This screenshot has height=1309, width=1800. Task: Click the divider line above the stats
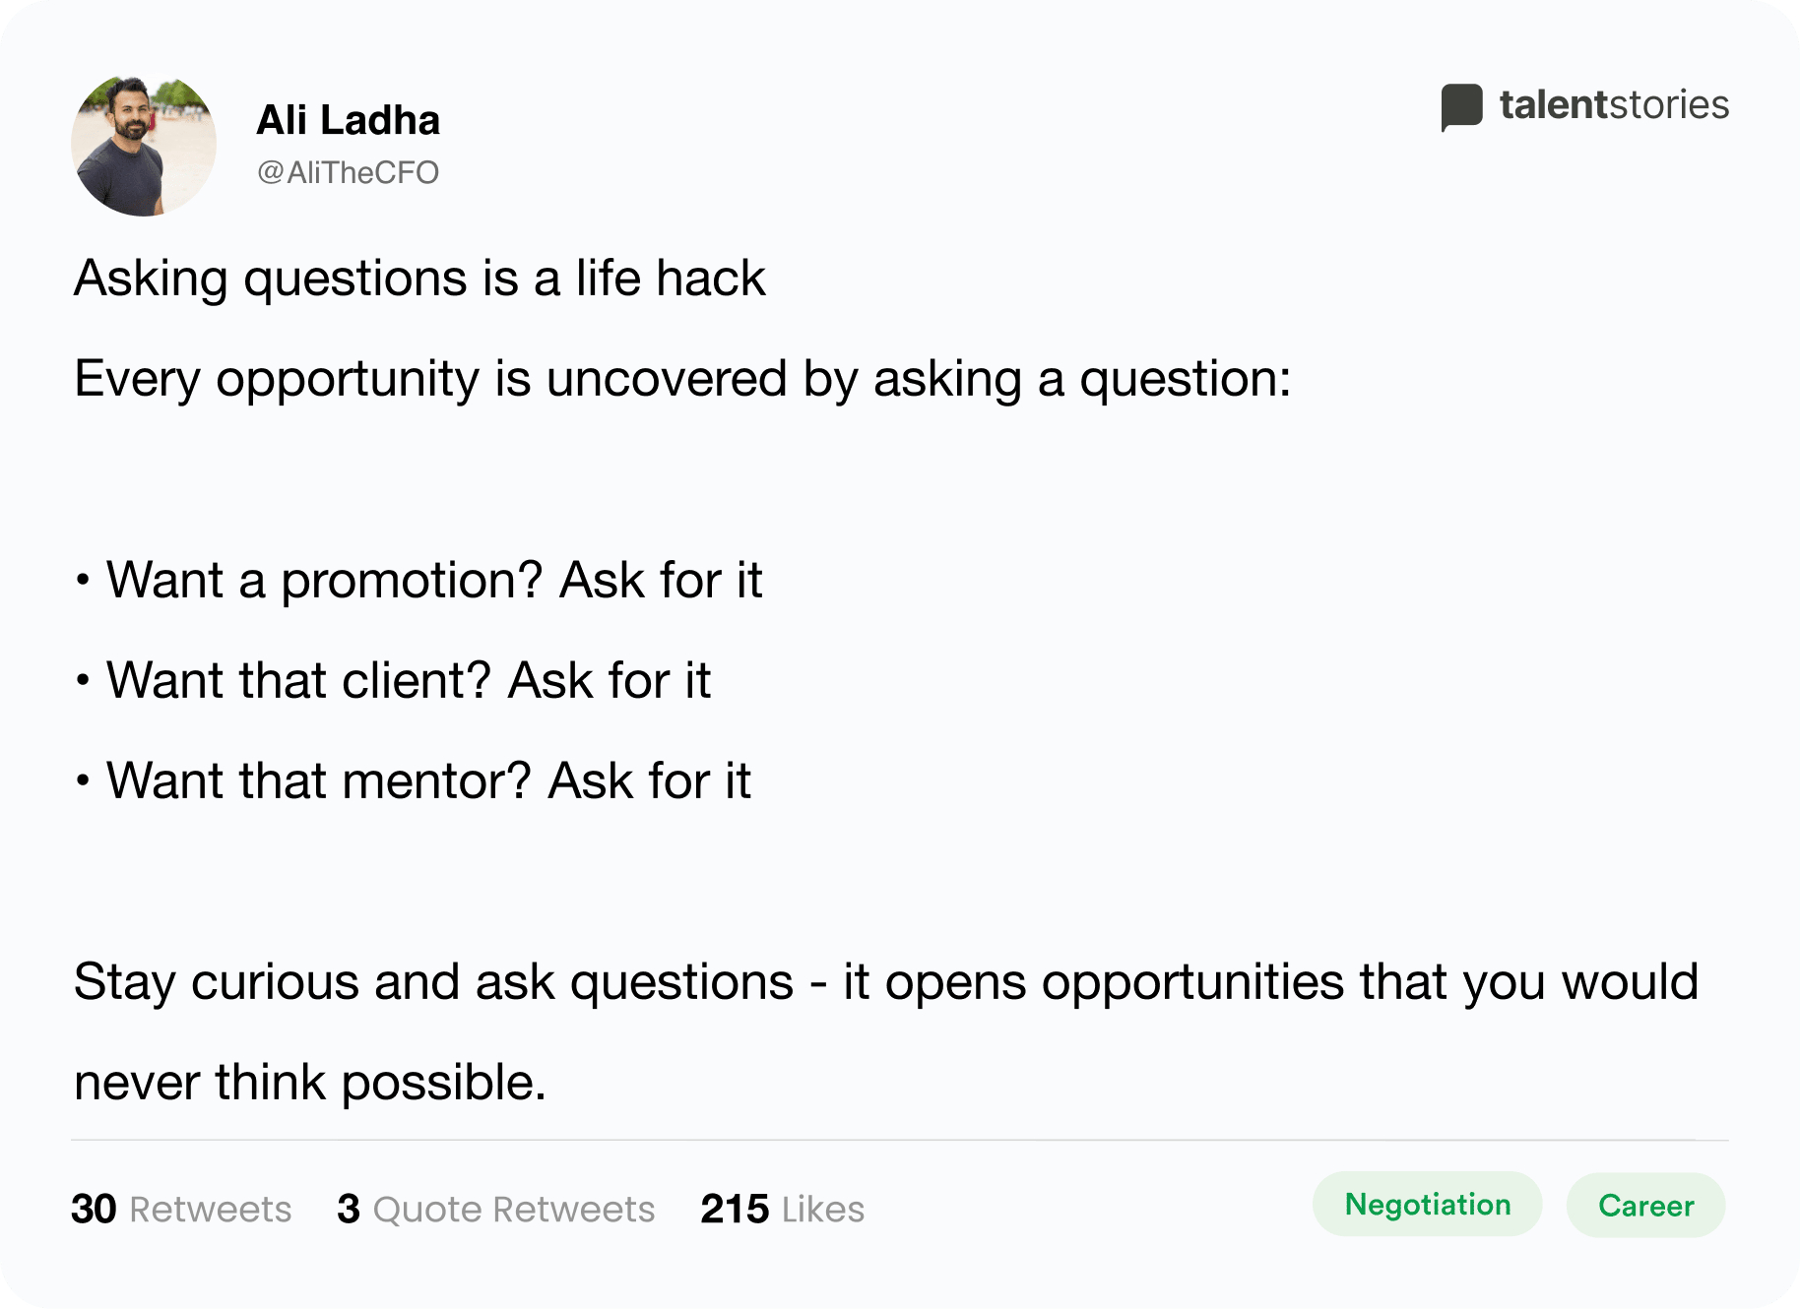pos(900,1141)
